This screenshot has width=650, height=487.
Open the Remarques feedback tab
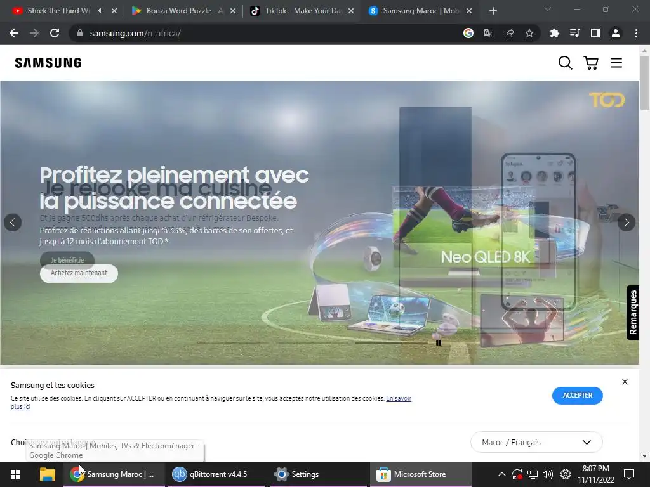[633, 312]
